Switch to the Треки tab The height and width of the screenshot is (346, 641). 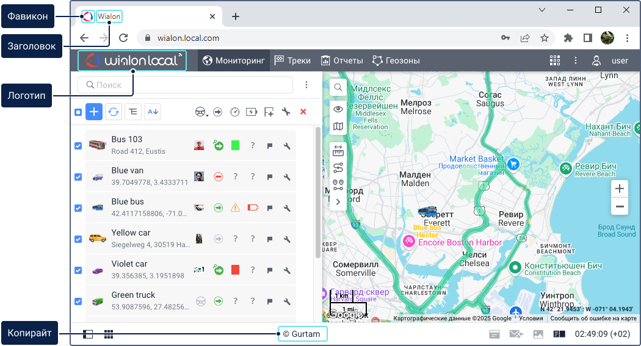point(292,60)
